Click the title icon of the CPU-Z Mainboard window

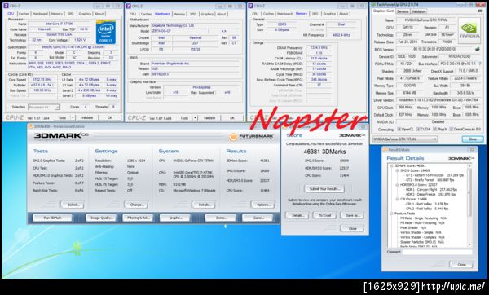[128, 6]
